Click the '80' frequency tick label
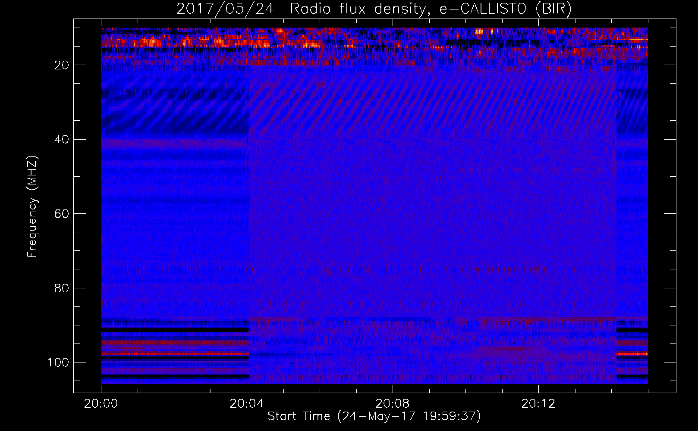Image resolution: width=698 pixels, height=431 pixels. coord(62,288)
